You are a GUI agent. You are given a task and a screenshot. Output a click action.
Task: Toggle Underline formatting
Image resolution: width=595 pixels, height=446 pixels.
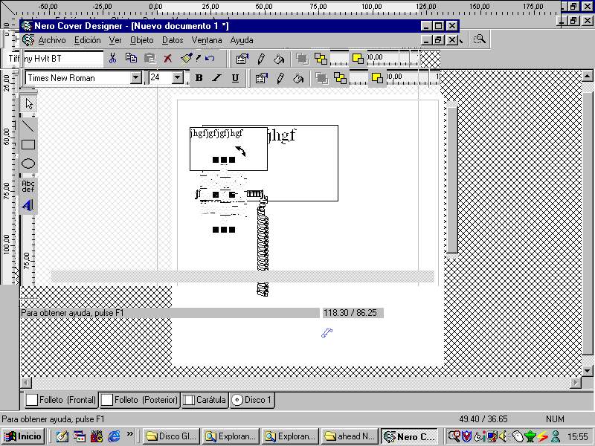[235, 78]
